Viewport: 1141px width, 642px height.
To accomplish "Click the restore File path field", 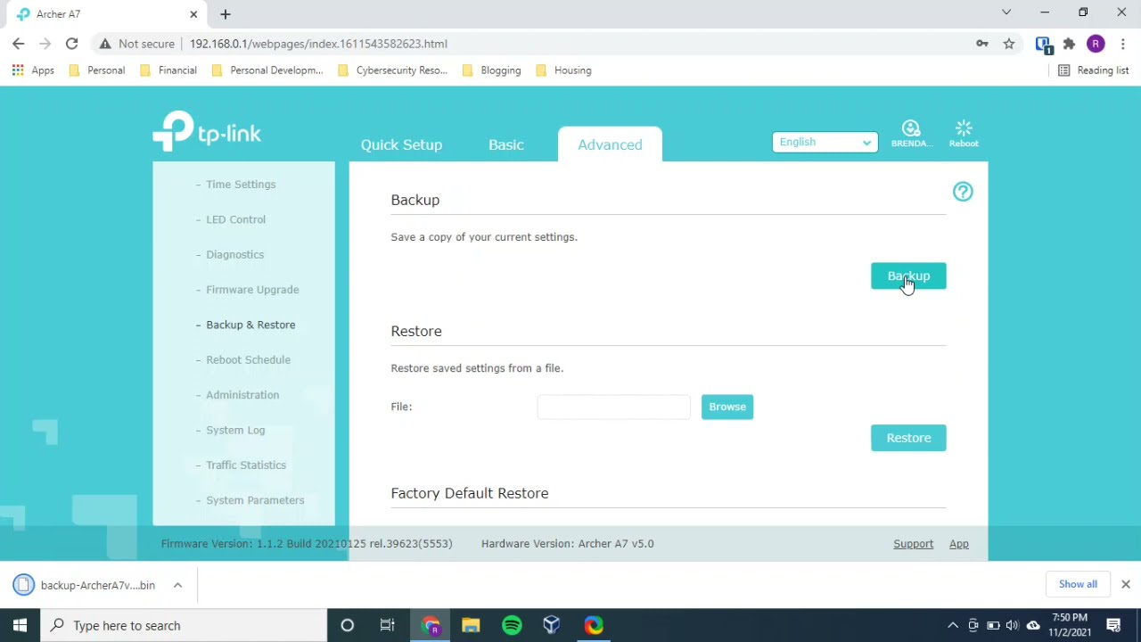I will [x=613, y=407].
